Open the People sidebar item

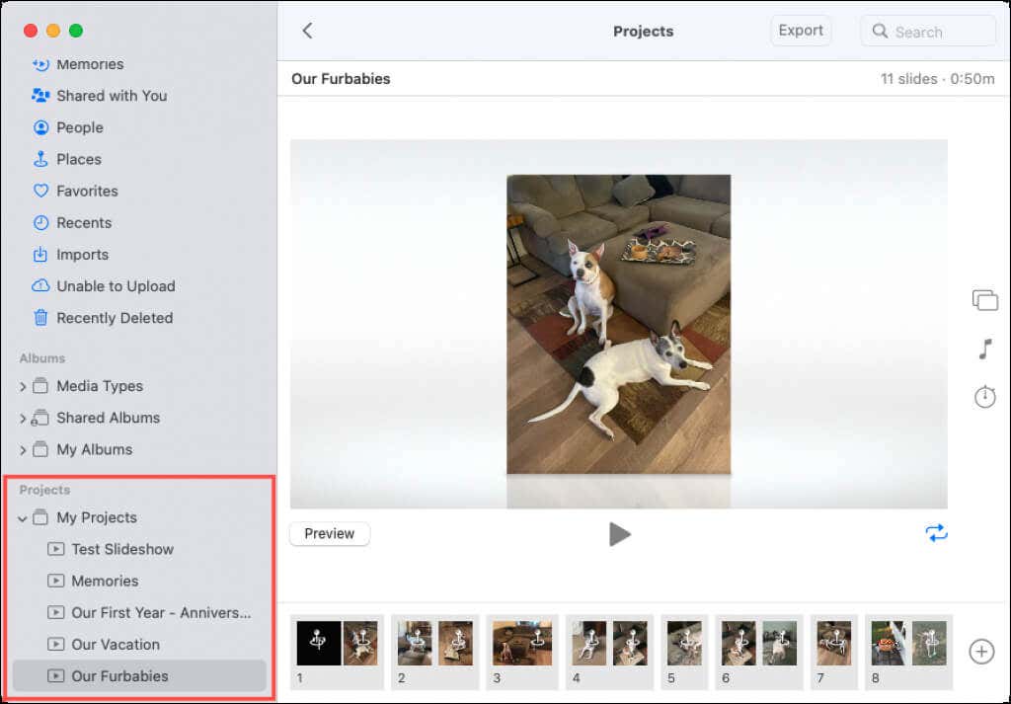point(138,127)
